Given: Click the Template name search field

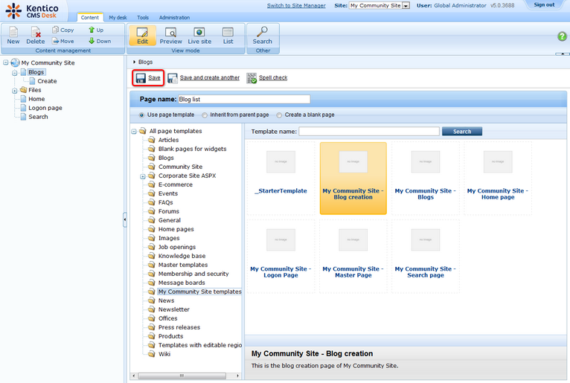Looking at the screenshot, I should 369,132.
